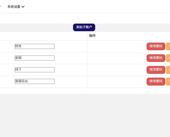Change password for the 客服后台 account
The image size is (170, 137).
156,81
